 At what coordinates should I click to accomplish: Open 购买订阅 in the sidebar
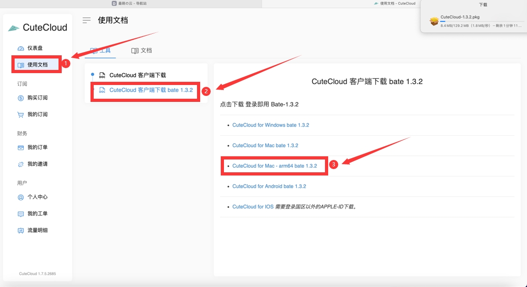pyautogui.click(x=37, y=98)
